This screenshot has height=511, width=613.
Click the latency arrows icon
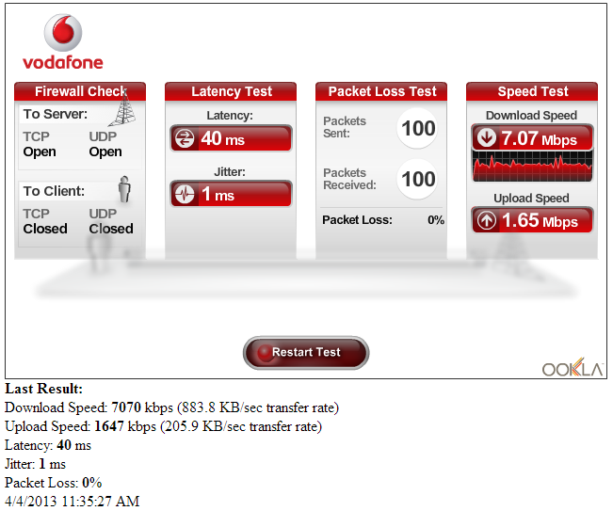[x=185, y=139]
